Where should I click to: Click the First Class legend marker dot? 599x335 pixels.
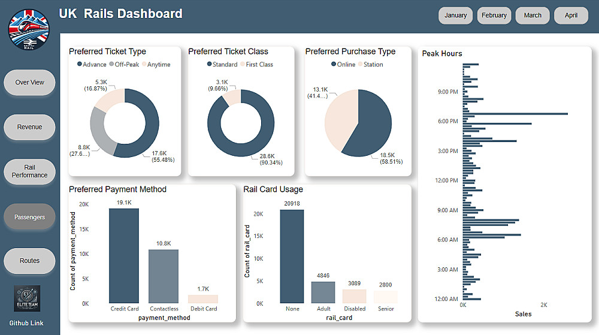(x=243, y=64)
